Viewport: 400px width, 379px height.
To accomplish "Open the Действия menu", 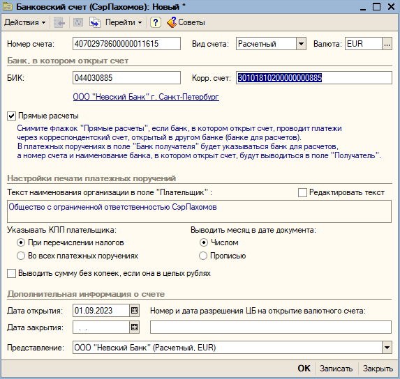I will coord(24,23).
